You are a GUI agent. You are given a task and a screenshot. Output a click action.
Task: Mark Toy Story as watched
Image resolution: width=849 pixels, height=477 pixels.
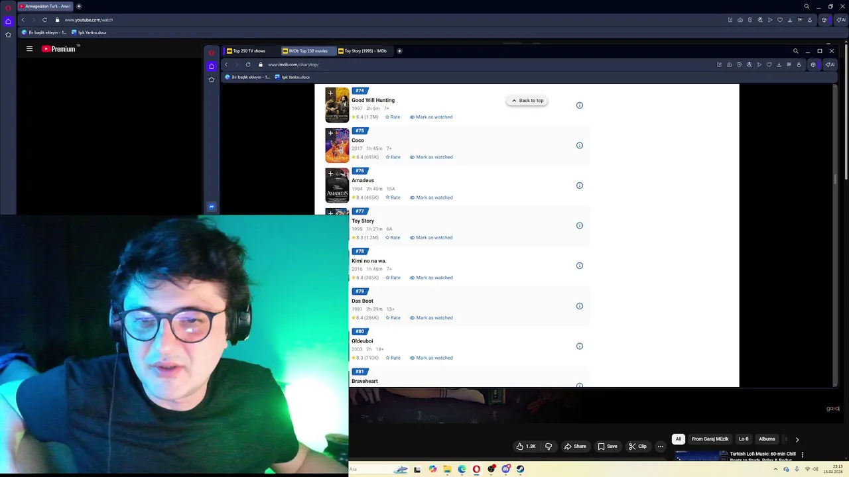pyautogui.click(x=431, y=237)
